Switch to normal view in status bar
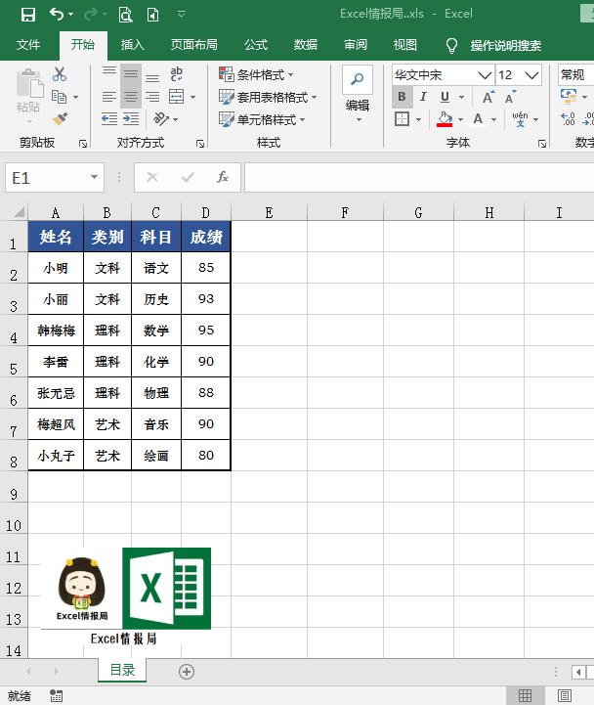The image size is (594, 705). coord(526,695)
